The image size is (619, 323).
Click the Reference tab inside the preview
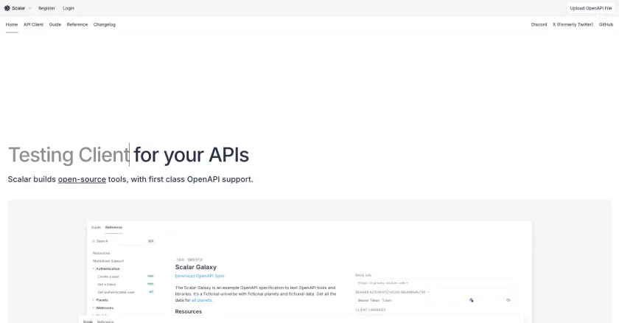113,227
